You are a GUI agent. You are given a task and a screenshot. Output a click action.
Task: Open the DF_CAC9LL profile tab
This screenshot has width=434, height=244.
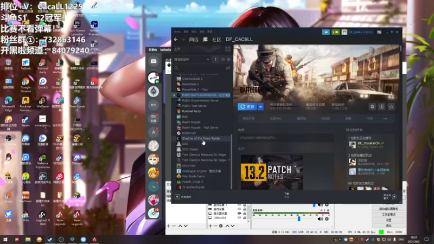pyautogui.click(x=239, y=39)
